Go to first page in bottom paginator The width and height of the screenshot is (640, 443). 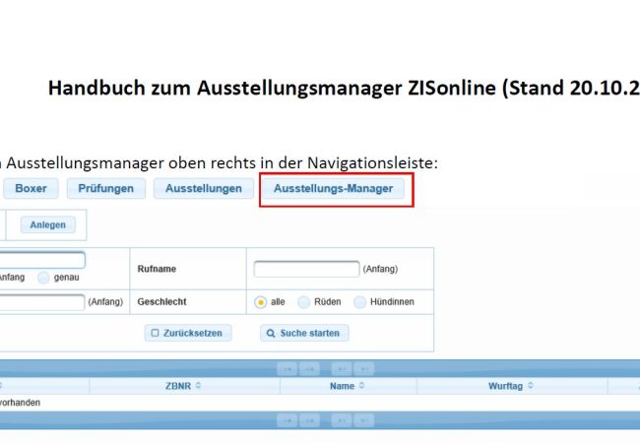coord(287,420)
